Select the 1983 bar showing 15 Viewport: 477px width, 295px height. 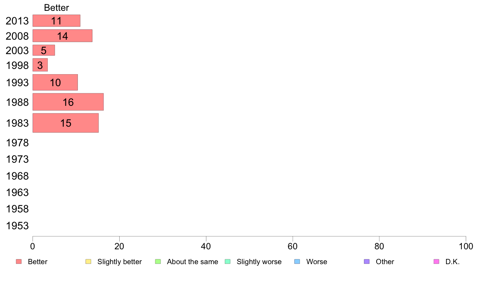pyautogui.click(x=66, y=123)
